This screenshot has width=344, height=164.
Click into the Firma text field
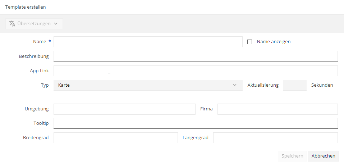278,109
